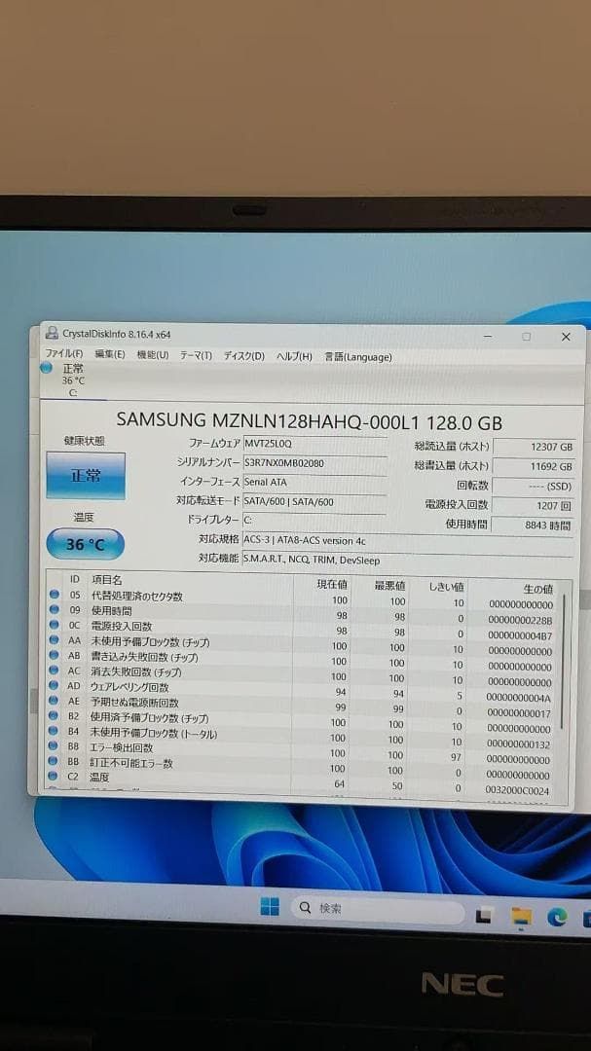Open Task View on the taskbar
This screenshot has width=591, height=1051.
tap(483, 917)
